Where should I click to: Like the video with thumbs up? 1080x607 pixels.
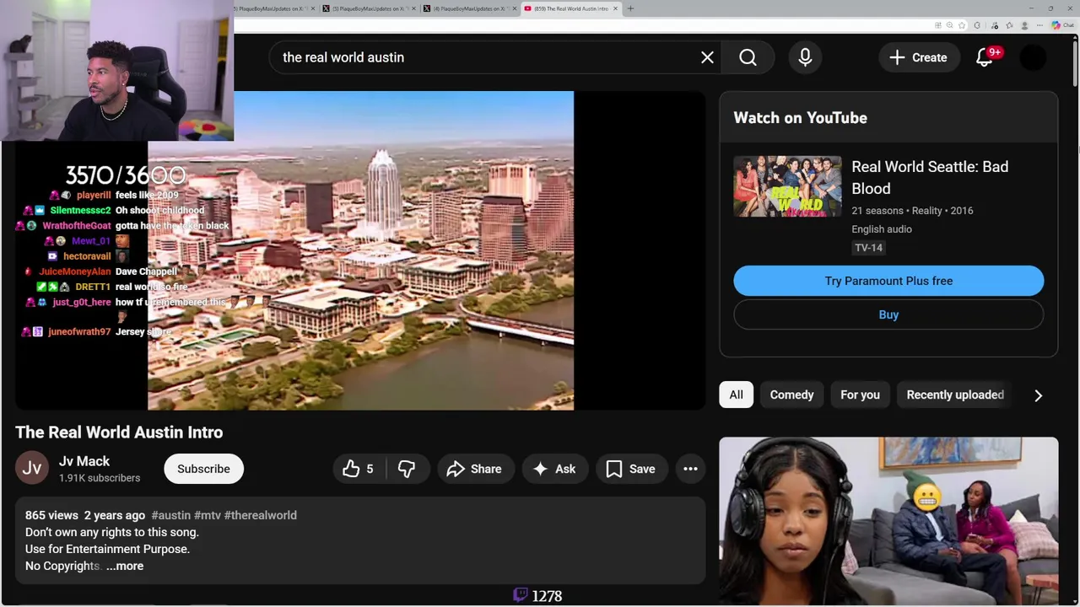pos(359,469)
